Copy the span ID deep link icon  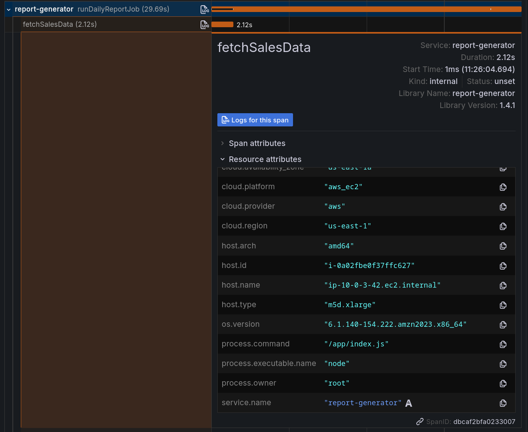(x=420, y=422)
